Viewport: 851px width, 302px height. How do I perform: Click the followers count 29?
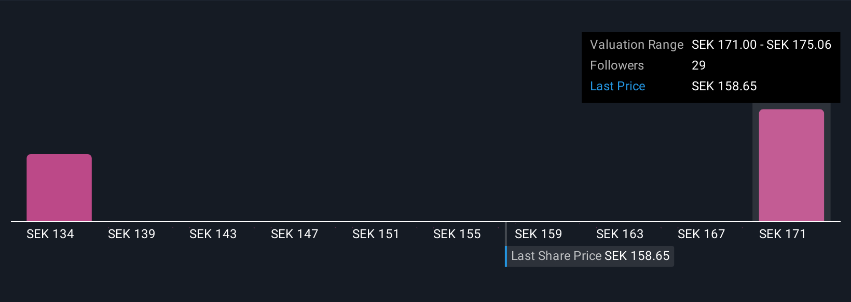coord(699,65)
